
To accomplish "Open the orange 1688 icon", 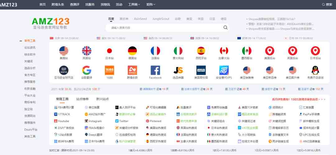I will [109, 70].
